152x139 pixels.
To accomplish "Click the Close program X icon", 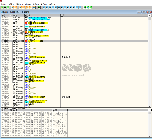I will click(8, 8).
